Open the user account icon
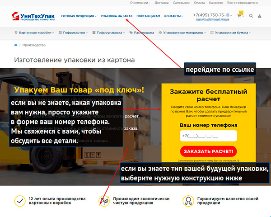Image resolution: width=271 pixels, height=217 pixels. (x=259, y=16)
